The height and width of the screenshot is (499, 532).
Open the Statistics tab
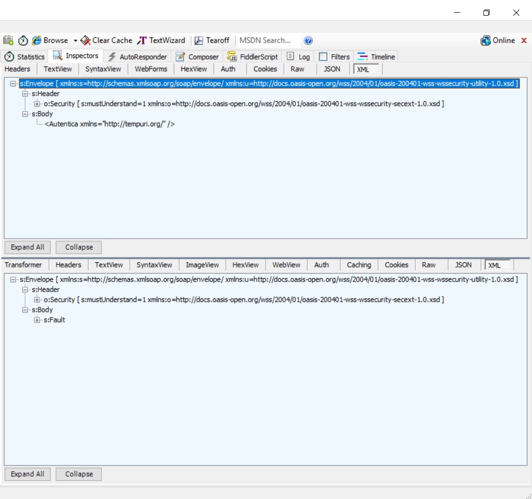click(x=24, y=56)
